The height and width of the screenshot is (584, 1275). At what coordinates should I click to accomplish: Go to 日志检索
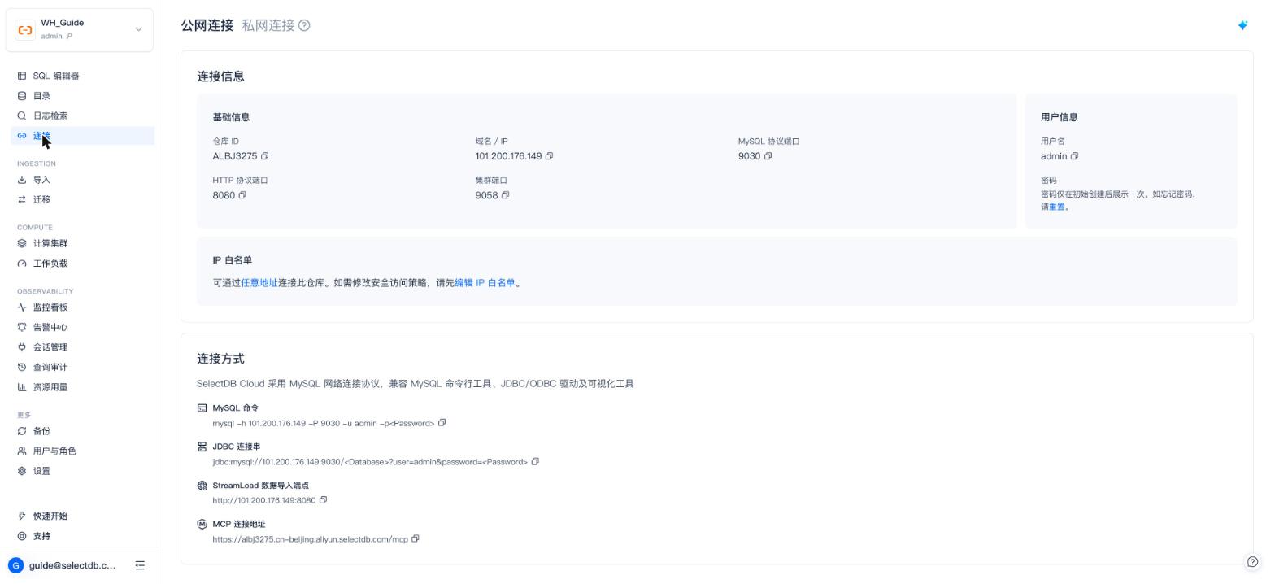pos(82,115)
